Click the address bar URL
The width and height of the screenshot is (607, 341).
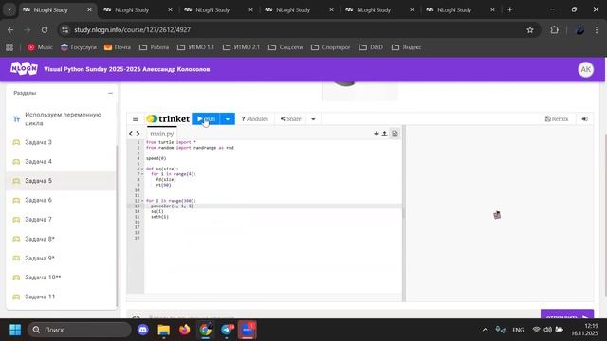(x=132, y=30)
